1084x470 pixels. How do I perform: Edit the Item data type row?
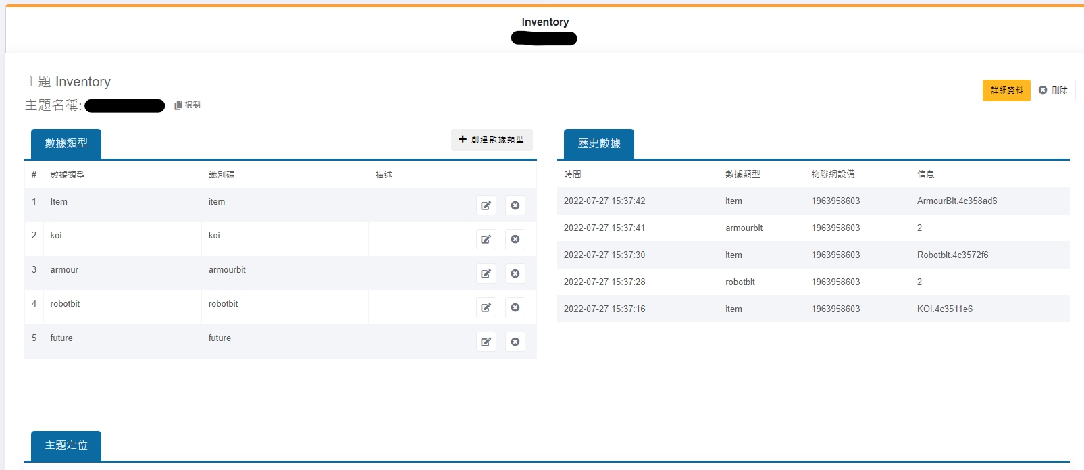[x=486, y=205]
